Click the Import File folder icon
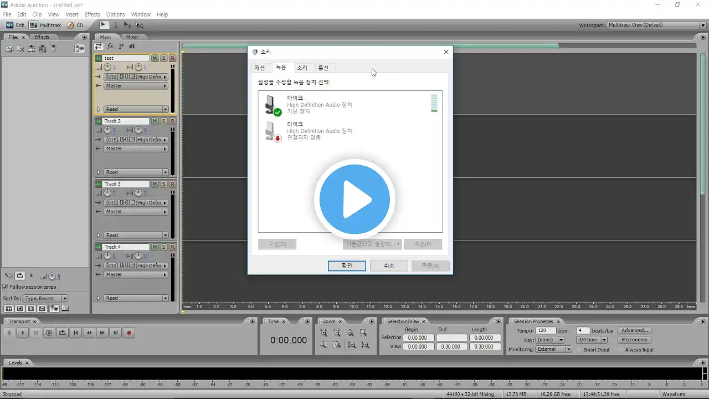 click(x=9, y=49)
